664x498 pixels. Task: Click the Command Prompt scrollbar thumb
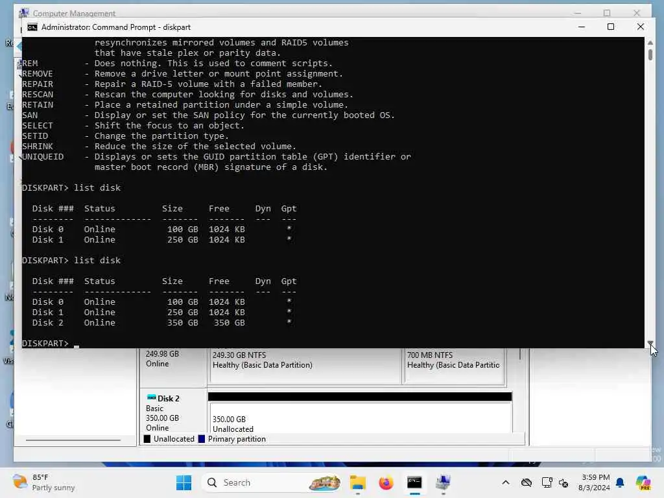(650, 54)
